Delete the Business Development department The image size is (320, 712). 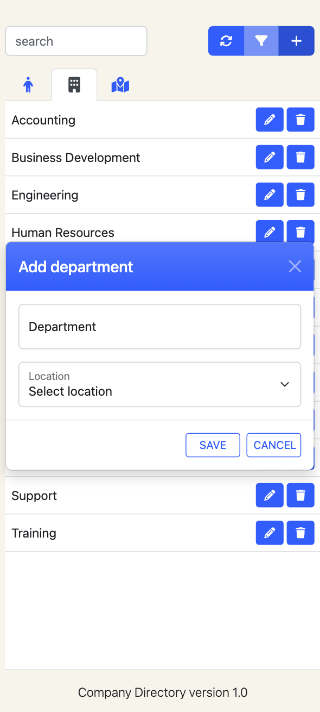[300, 157]
